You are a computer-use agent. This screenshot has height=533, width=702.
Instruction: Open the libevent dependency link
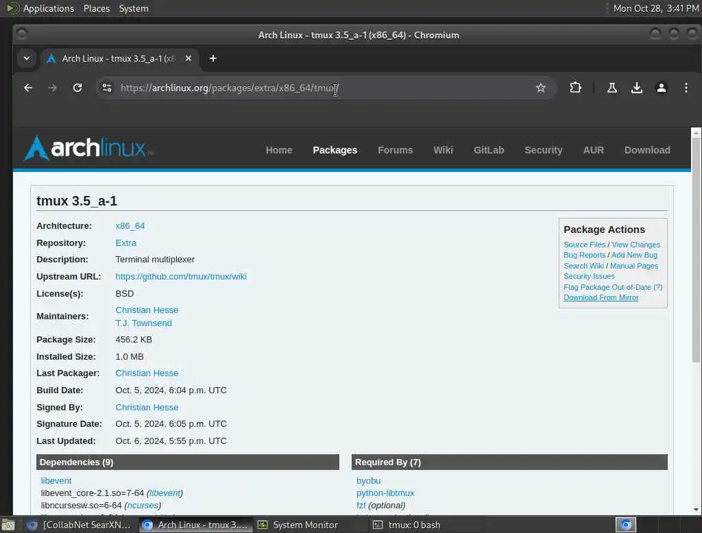pyautogui.click(x=56, y=481)
